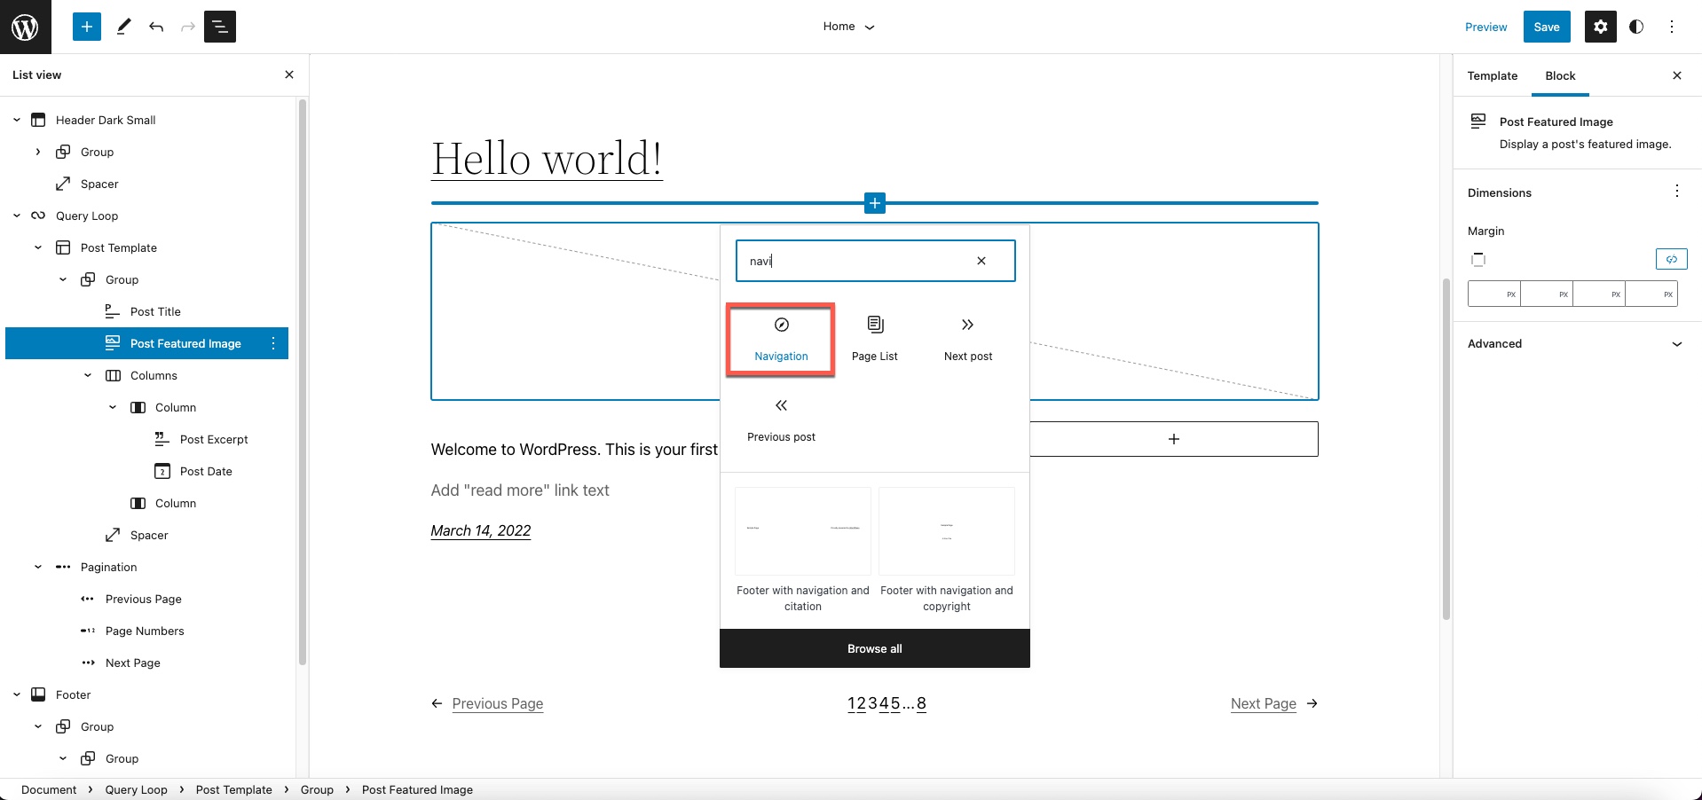Image resolution: width=1702 pixels, height=800 pixels.
Task: Select the Tools pencil icon
Action: pos(124,27)
